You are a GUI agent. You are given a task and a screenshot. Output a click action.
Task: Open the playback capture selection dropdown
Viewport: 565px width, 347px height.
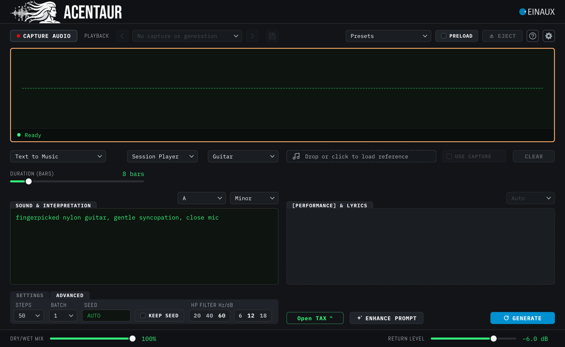187,36
